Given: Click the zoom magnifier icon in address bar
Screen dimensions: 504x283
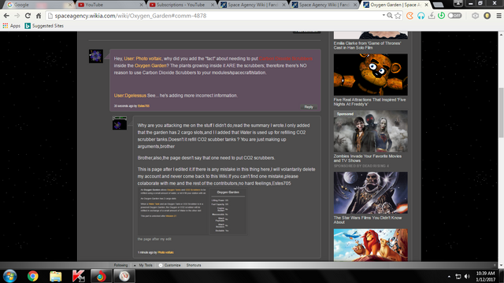Looking at the screenshot, I should [x=390, y=16].
